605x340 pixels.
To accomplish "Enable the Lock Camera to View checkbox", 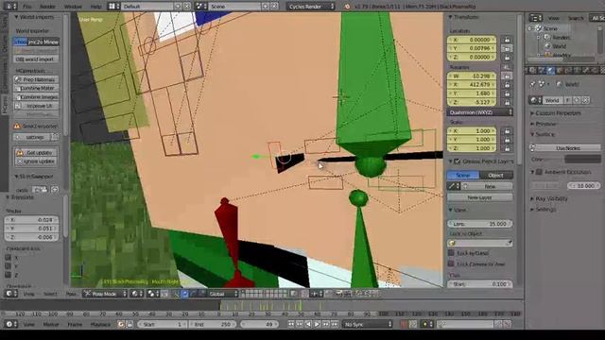I will click(x=451, y=264).
